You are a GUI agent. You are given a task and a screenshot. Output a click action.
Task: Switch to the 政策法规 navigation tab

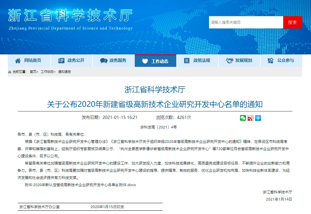(x=201, y=61)
